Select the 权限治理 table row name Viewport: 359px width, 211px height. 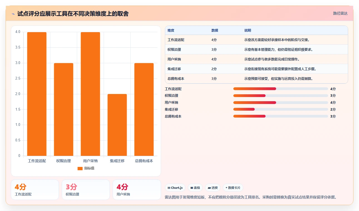pyautogui.click(x=174, y=50)
